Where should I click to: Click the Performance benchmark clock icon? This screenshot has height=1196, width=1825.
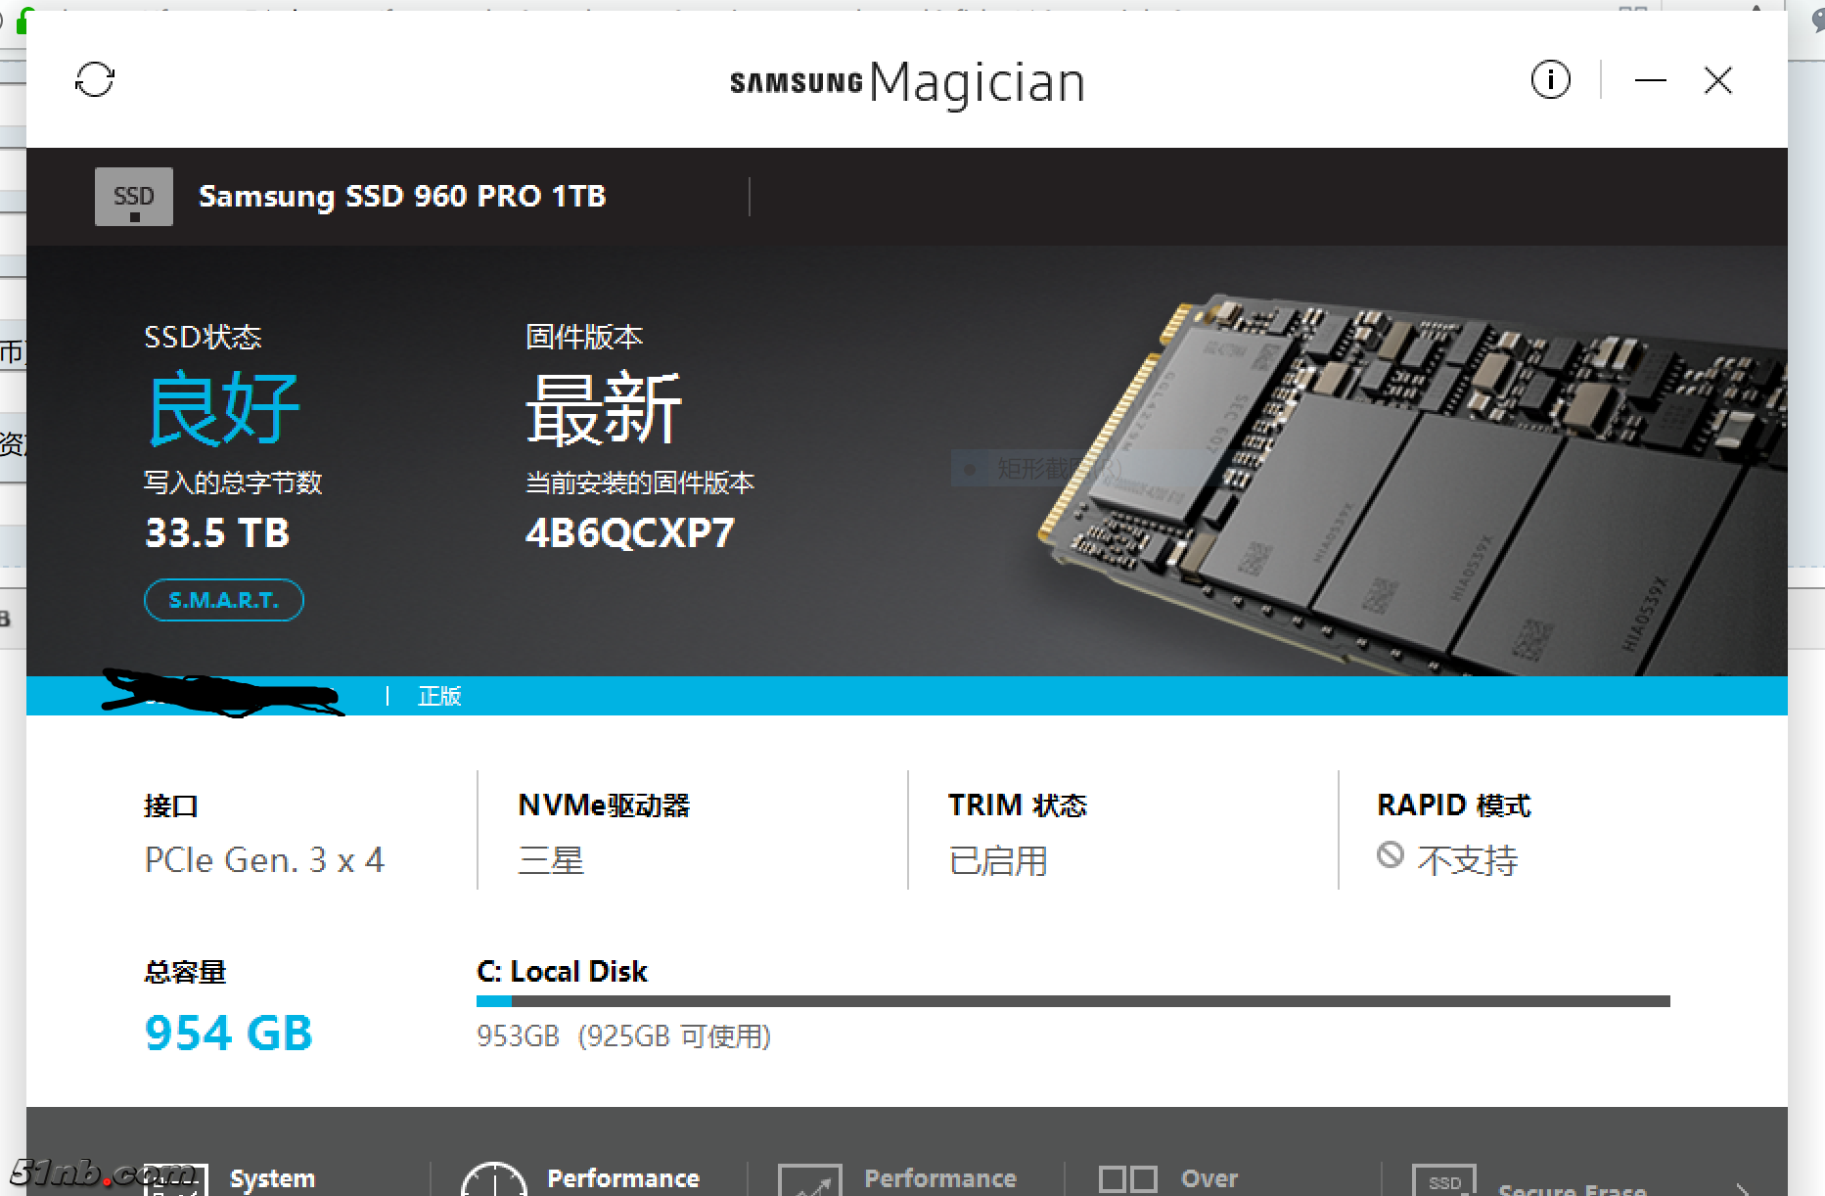coord(494,1179)
